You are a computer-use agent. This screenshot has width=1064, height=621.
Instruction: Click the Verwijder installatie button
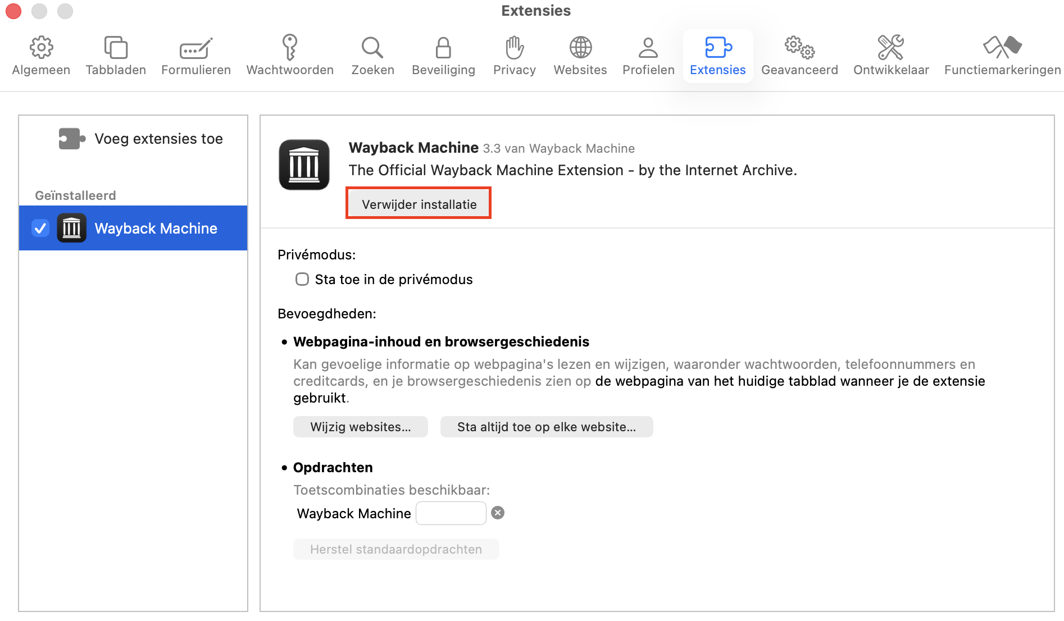(x=418, y=204)
